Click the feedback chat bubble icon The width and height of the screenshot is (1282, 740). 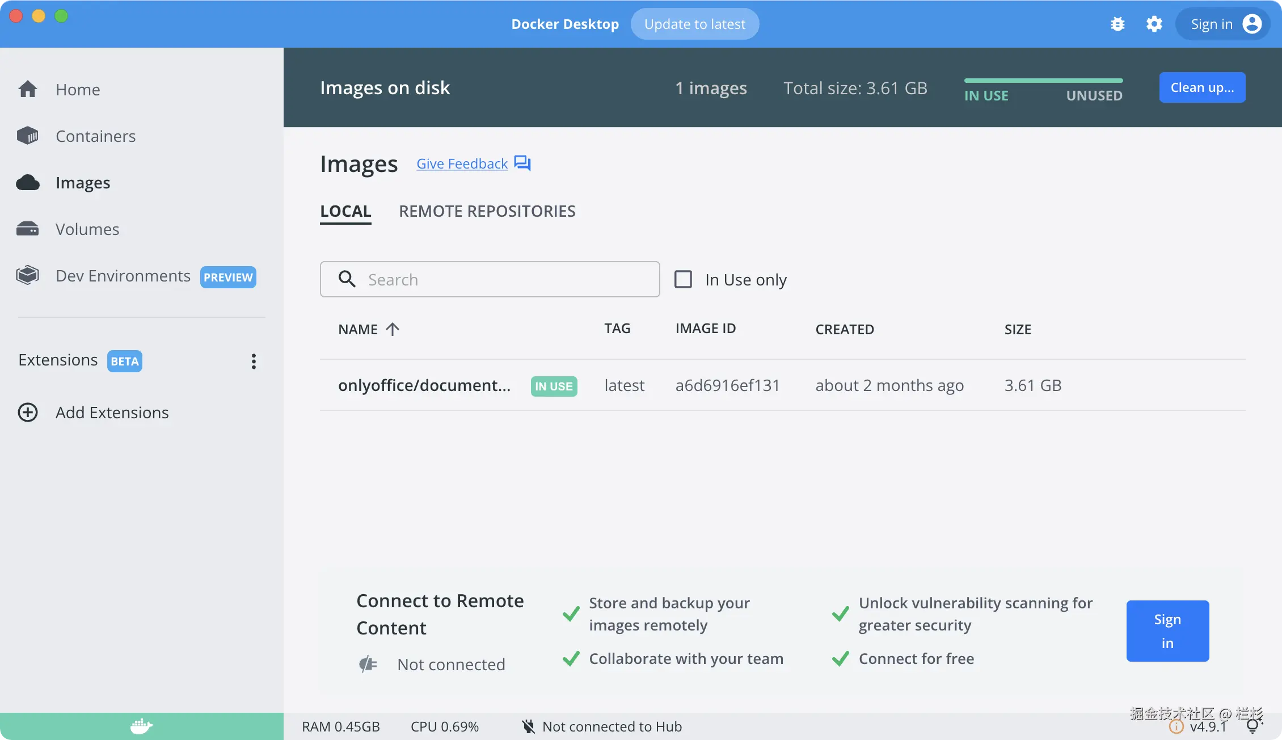(x=522, y=163)
